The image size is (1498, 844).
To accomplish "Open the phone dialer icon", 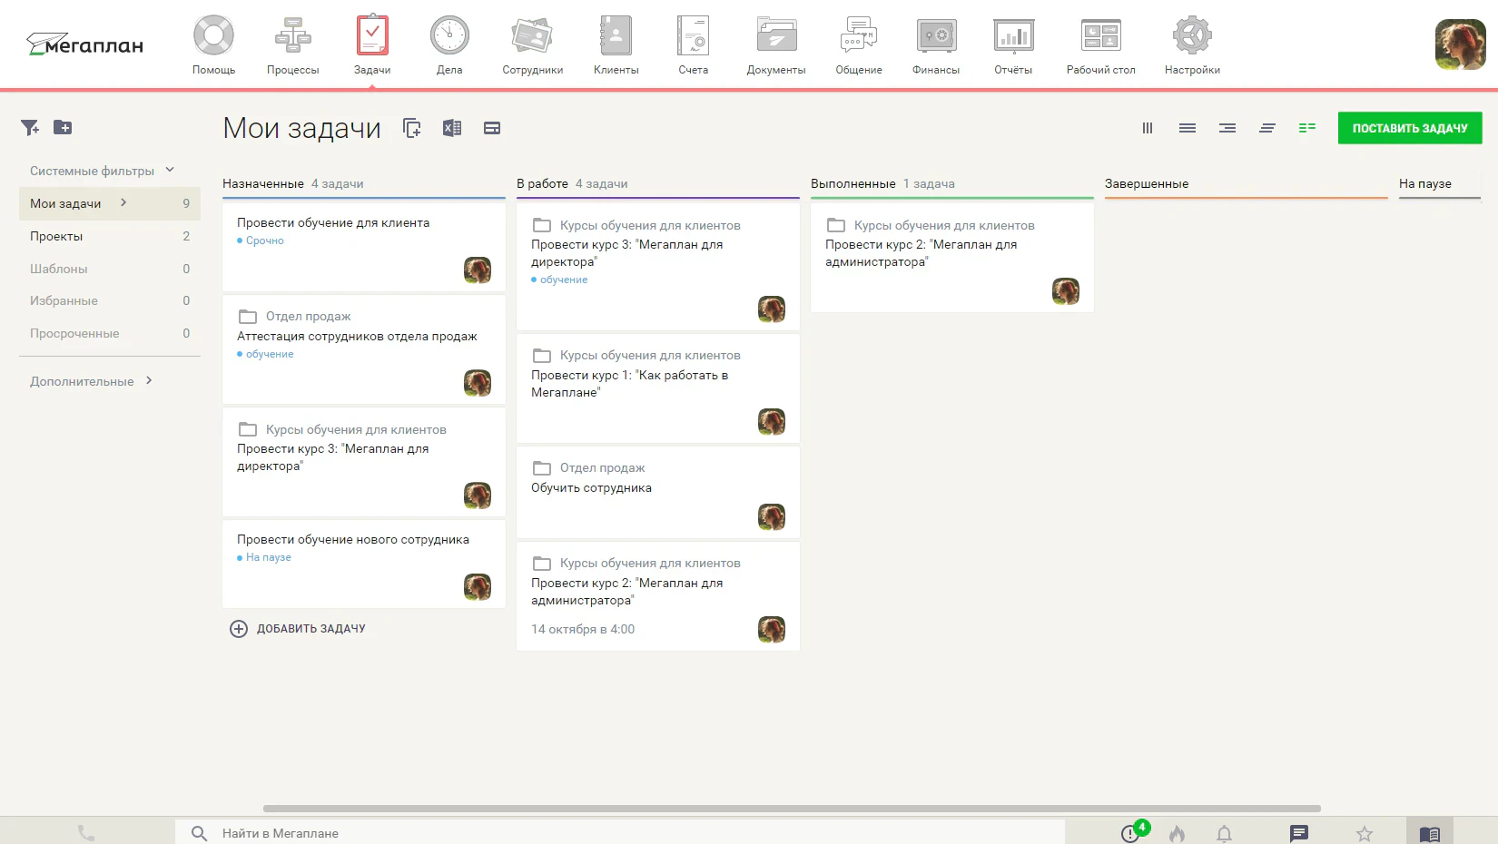I will coord(86,833).
